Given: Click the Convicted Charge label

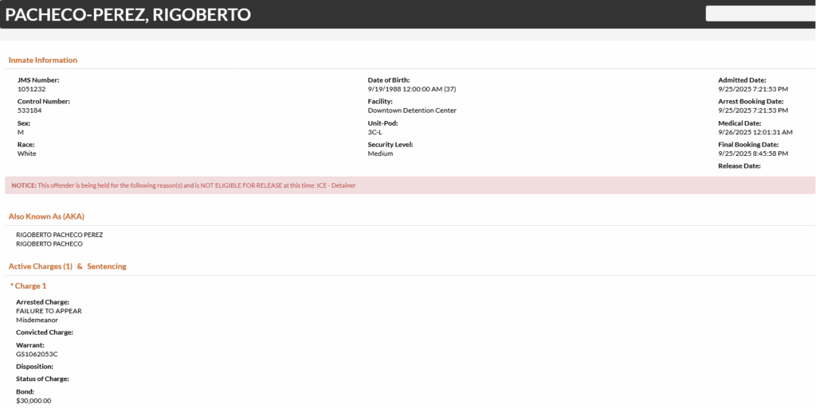Looking at the screenshot, I should [45, 332].
